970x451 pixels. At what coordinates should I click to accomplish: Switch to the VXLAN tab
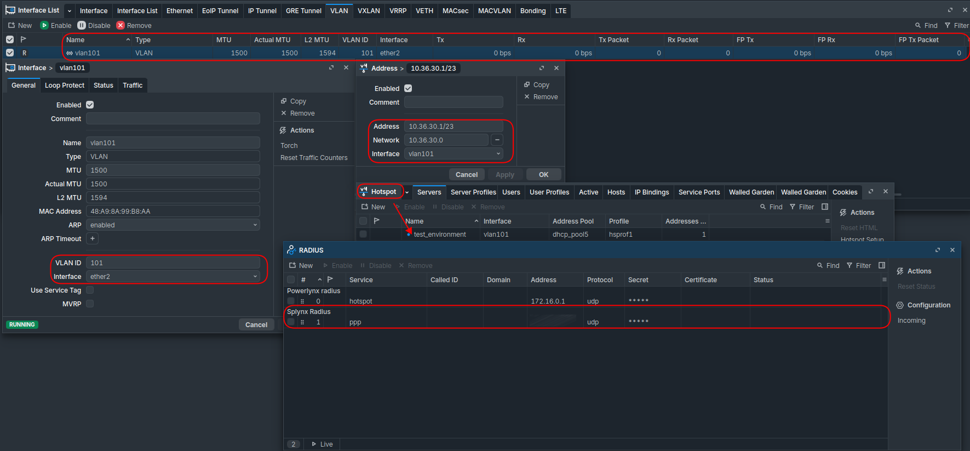pos(369,11)
